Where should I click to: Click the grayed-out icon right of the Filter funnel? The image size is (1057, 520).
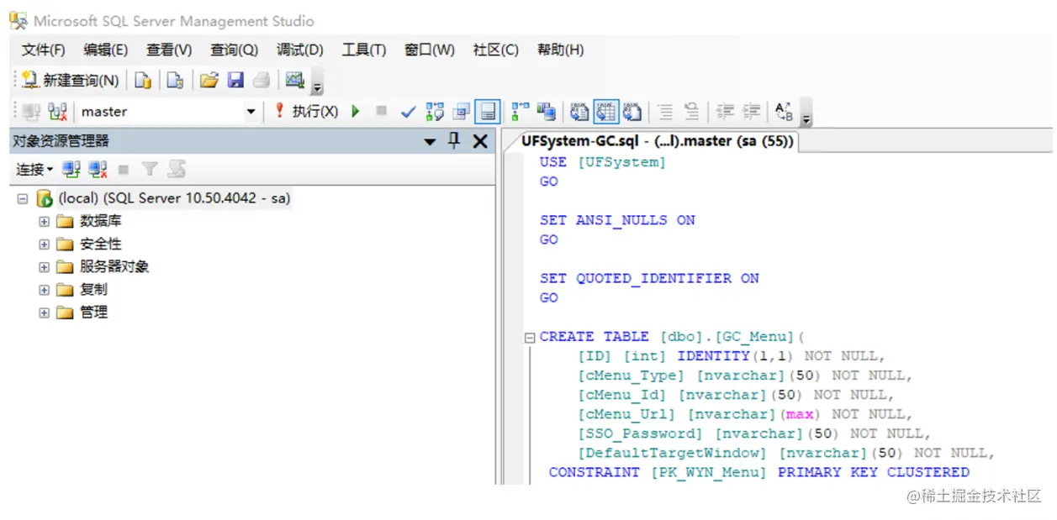pos(176,170)
